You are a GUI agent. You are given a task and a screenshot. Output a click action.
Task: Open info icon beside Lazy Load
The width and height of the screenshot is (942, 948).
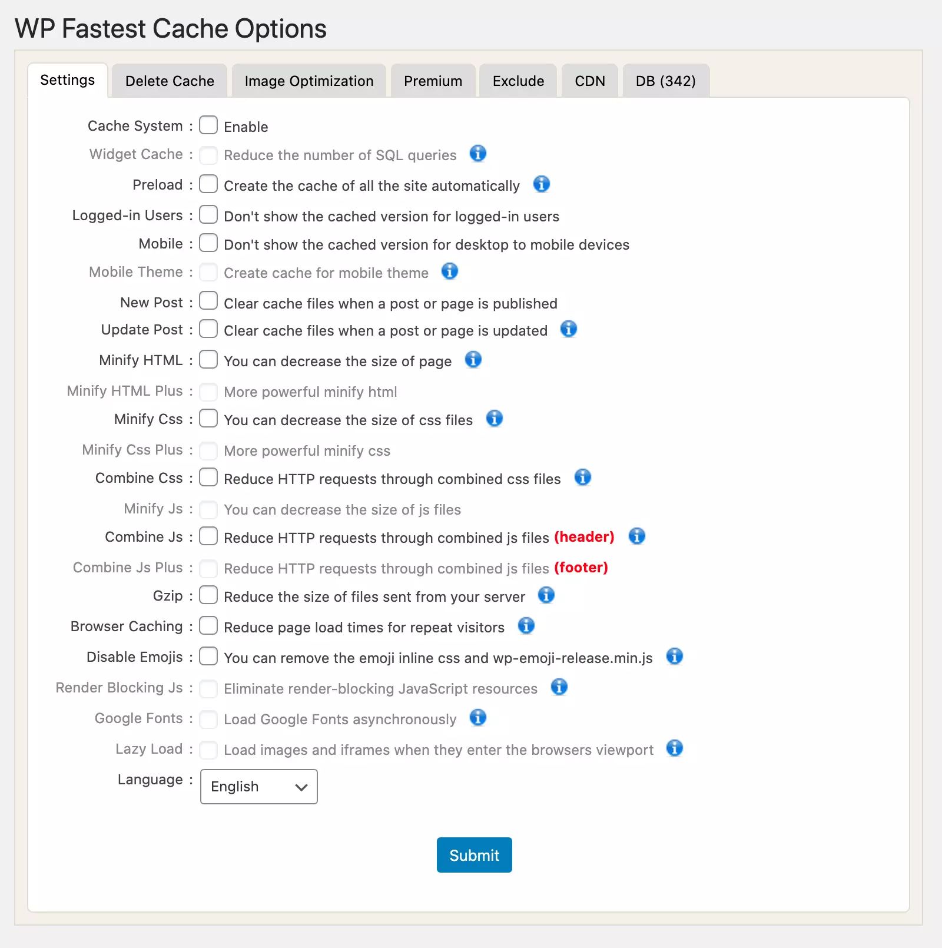pyautogui.click(x=674, y=748)
